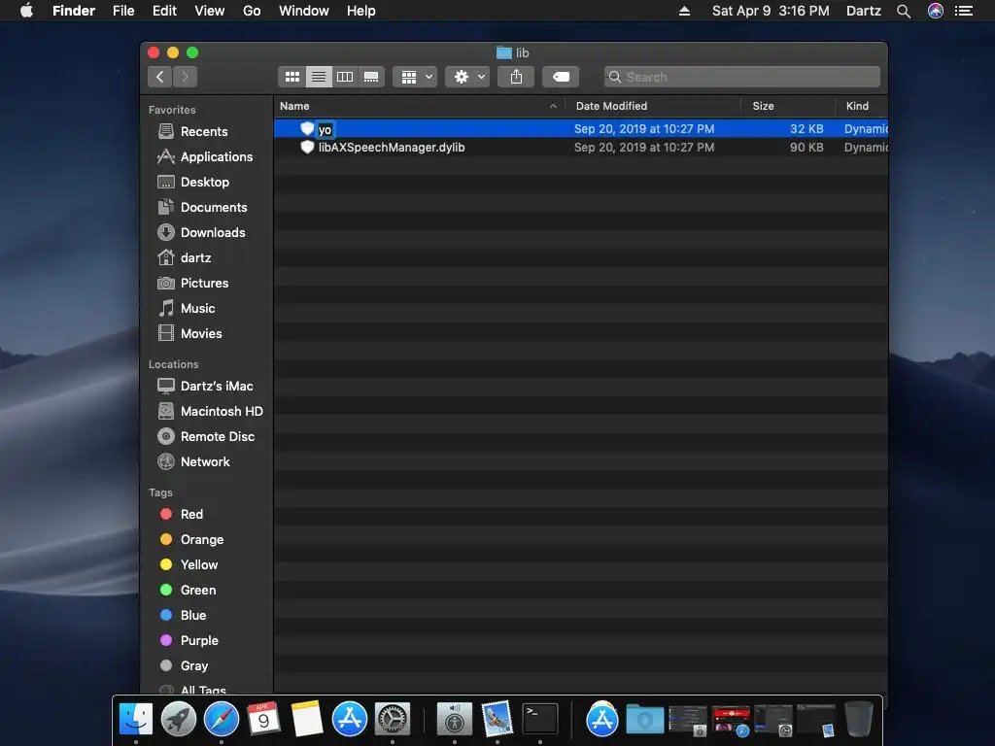The image size is (995, 746).
Task: Go back with the left chevron button
Action: [x=160, y=77]
